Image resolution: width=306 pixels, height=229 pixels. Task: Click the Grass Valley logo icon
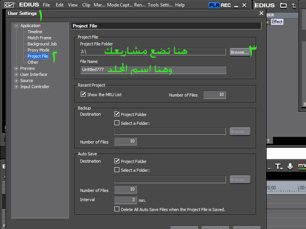[x=10, y=5]
